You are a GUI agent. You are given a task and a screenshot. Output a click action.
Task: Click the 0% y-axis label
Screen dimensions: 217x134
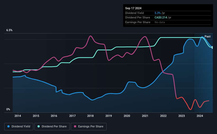[x=8, y=109]
